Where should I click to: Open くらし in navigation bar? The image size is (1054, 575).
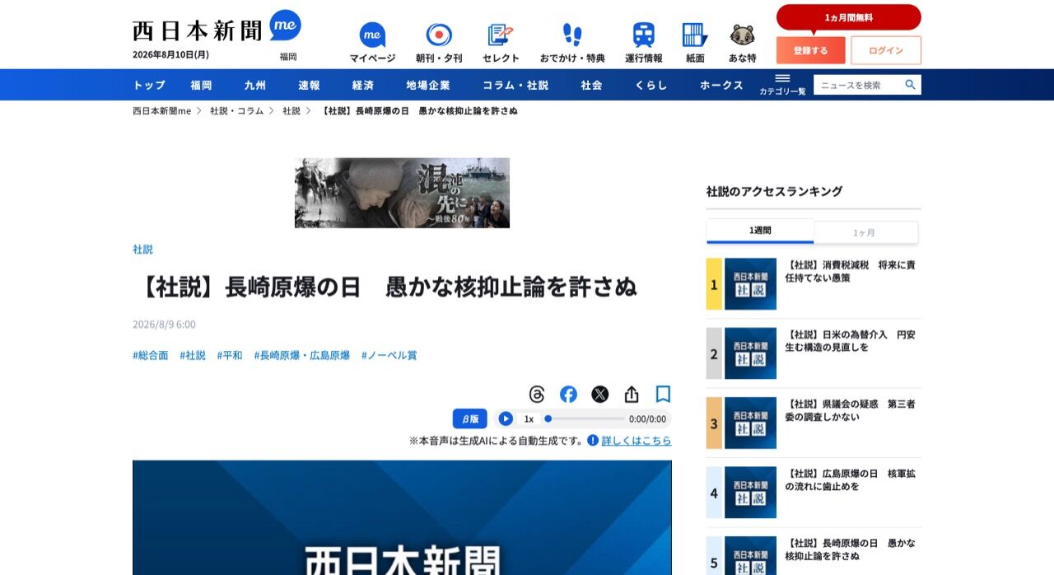click(x=651, y=85)
